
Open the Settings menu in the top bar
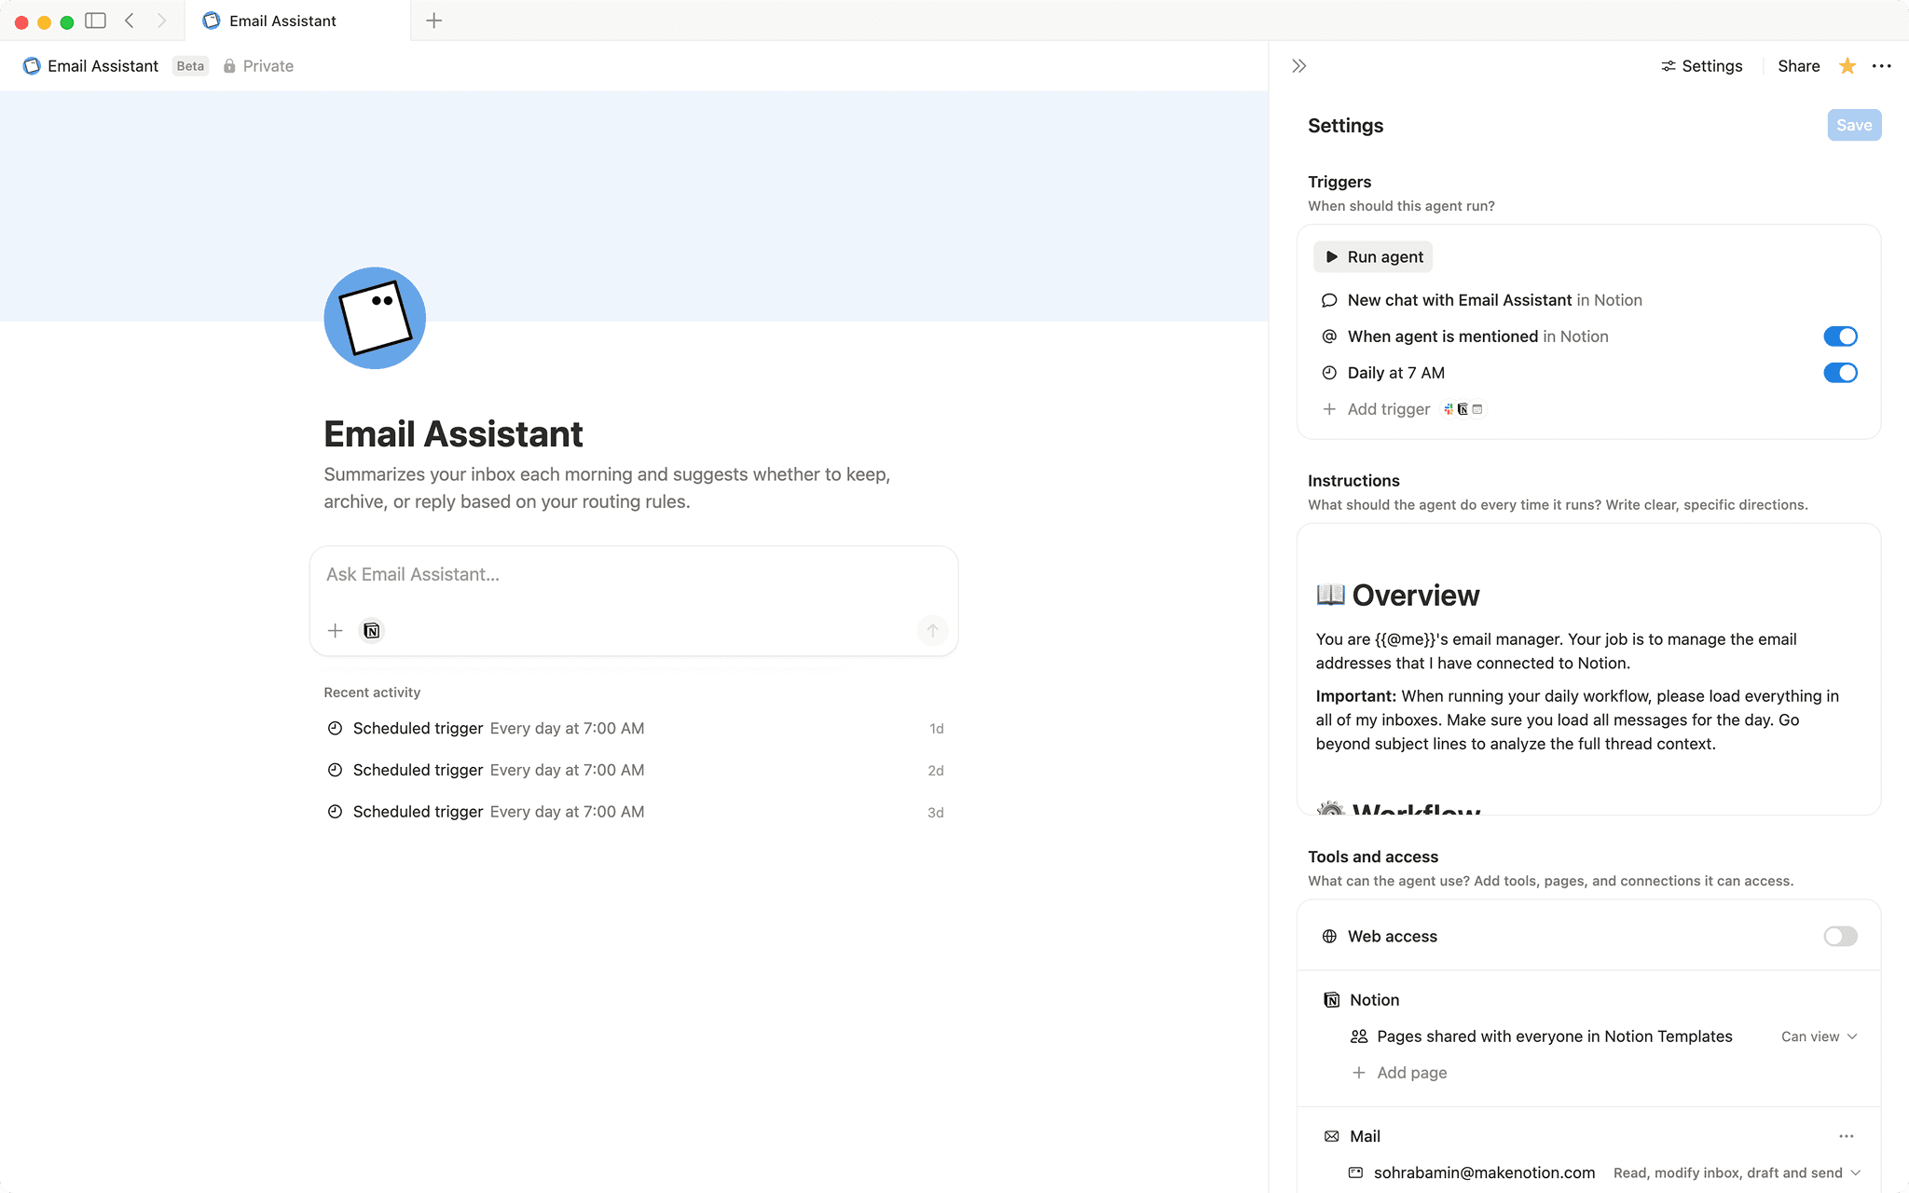1701,65
